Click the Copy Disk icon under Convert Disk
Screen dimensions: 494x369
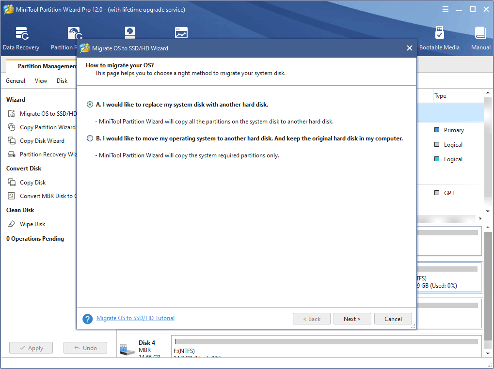click(11, 183)
